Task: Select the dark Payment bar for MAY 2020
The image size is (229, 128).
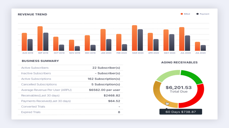Action: 172,42
